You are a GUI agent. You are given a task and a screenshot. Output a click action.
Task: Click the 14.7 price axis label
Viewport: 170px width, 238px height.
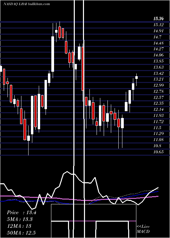pos(157,37)
